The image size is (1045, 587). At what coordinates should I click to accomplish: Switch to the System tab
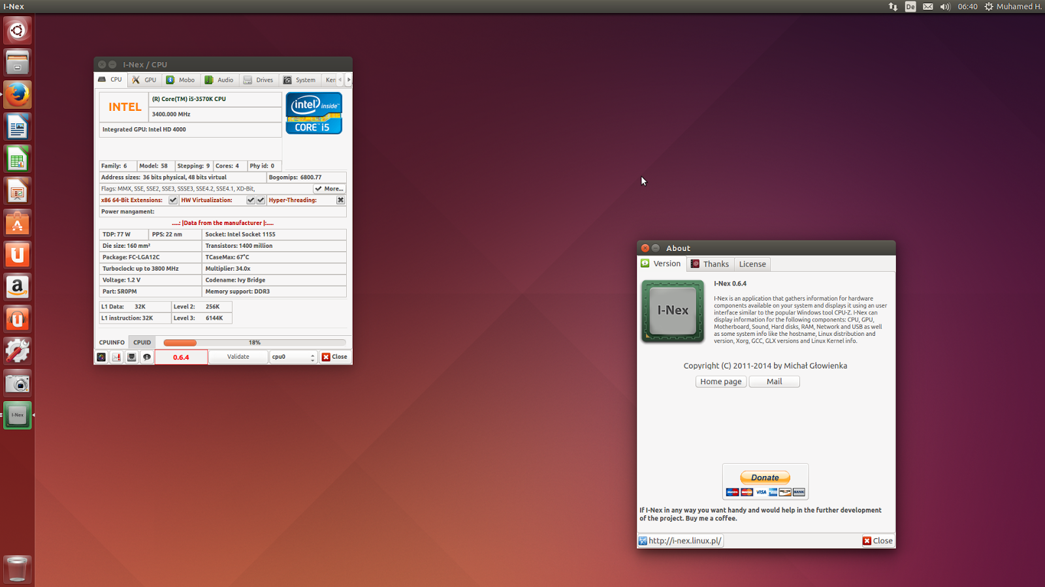point(300,80)
